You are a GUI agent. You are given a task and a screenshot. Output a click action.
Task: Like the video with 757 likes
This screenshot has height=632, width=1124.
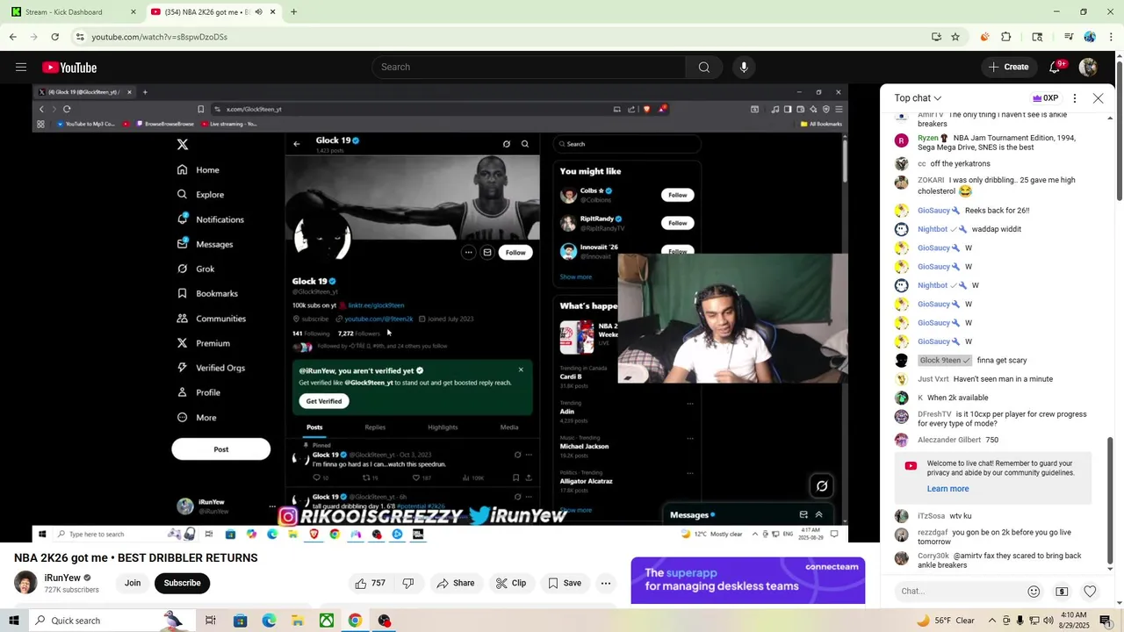(370, 583)
